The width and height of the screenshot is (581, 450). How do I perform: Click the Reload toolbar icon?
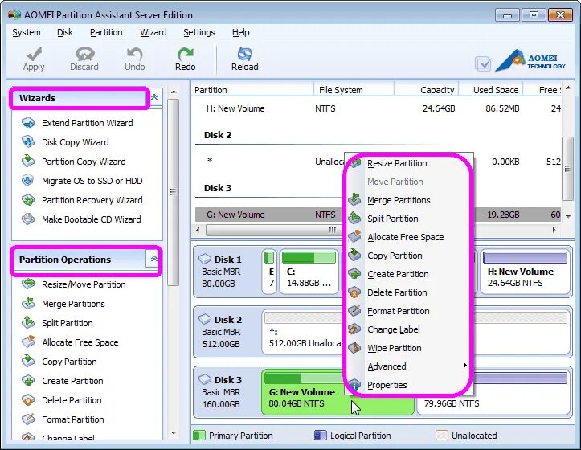coord(244,54)
